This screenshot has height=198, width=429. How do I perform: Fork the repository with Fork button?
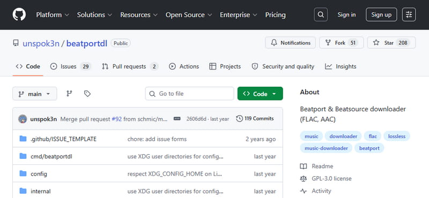point(341,43)
